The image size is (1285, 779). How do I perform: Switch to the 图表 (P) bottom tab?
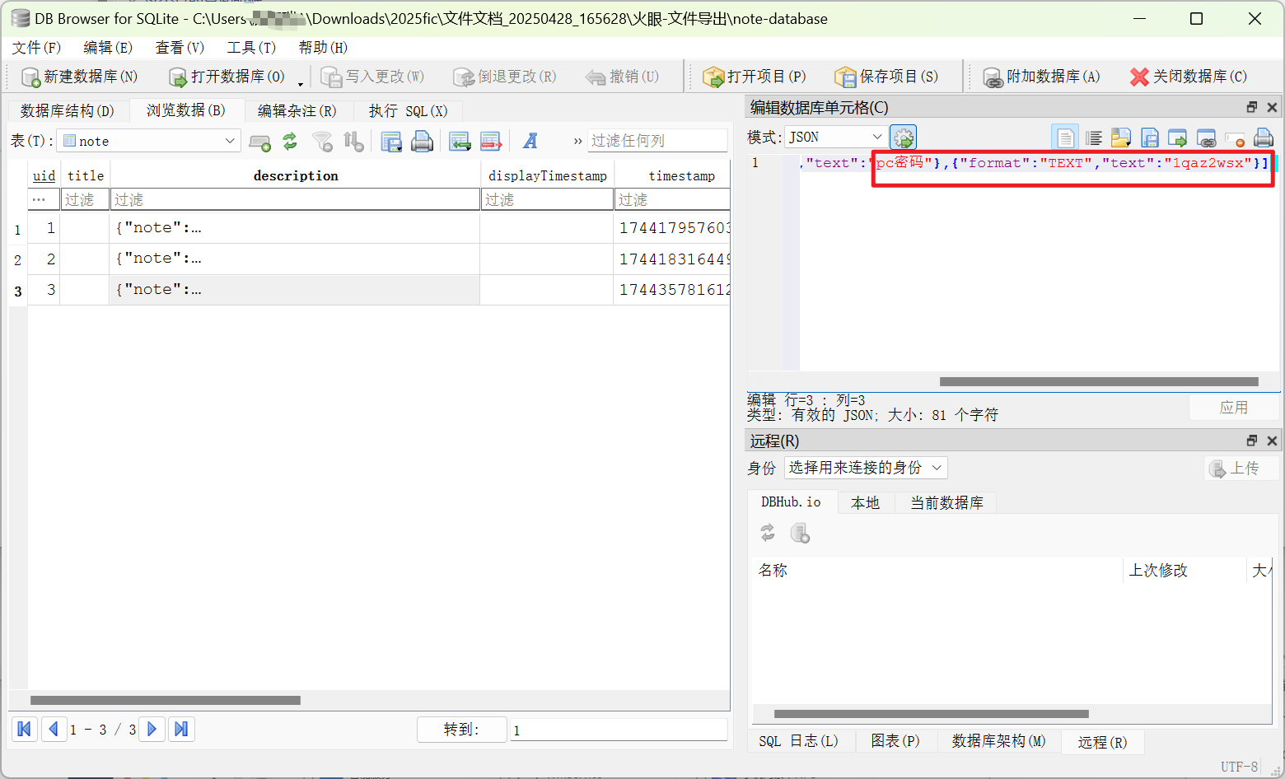point(895,741)
